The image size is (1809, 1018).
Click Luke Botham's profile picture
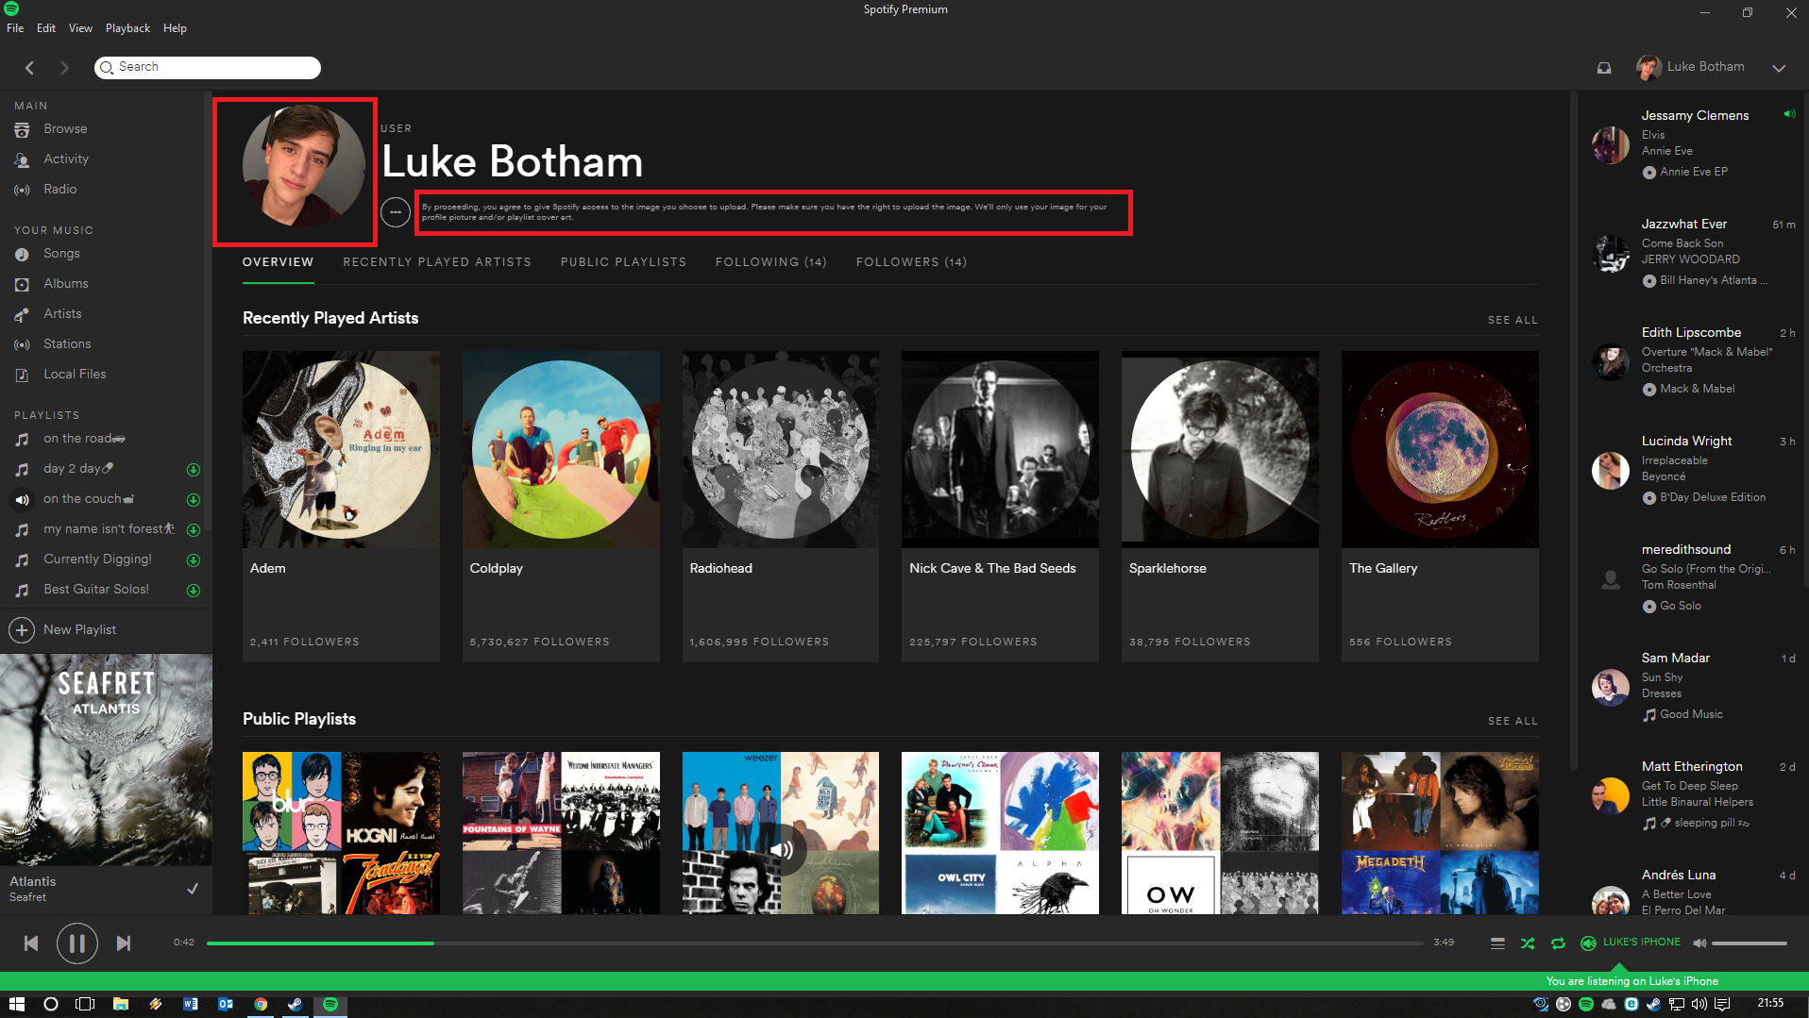304,166
